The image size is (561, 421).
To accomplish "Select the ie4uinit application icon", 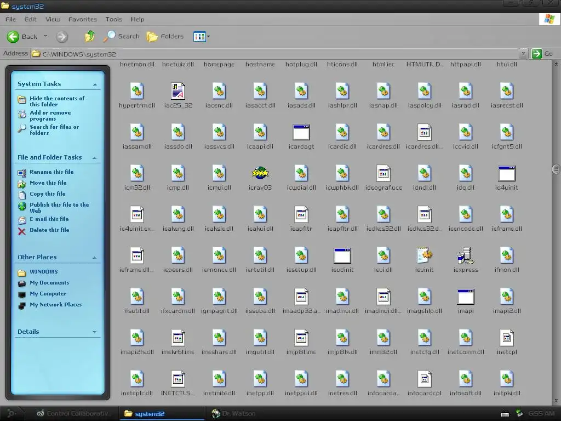I will (507, 173).
